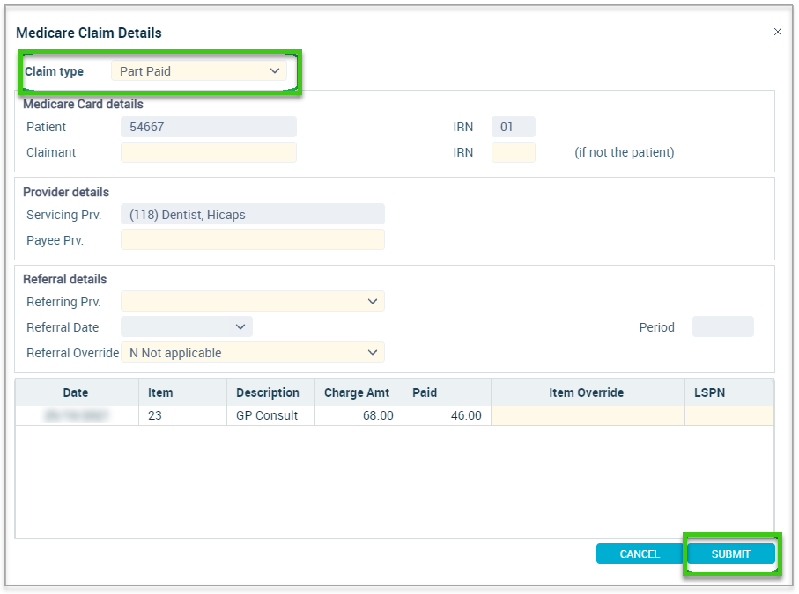Click the LSPN column header
This screenshot has height=594, width=799.
point(729,392)
